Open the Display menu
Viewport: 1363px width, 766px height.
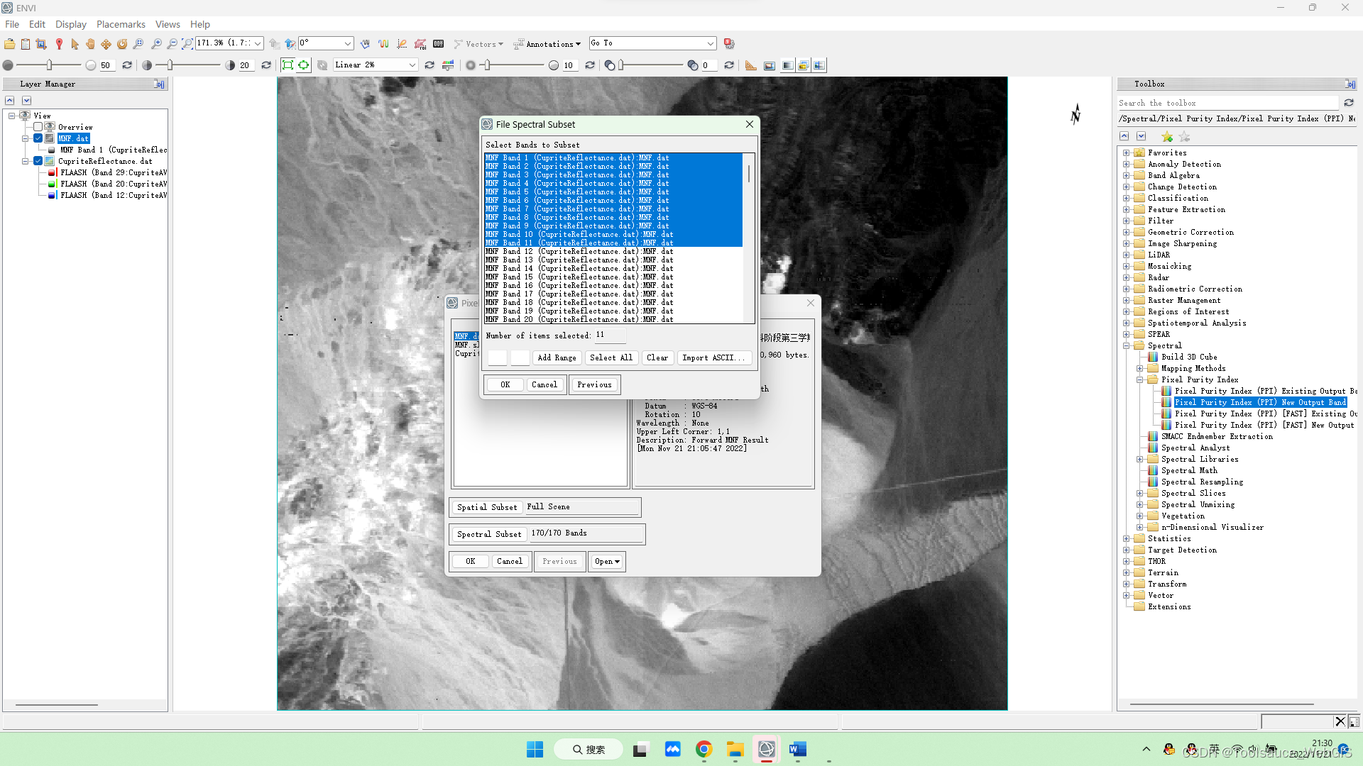tap(71, 24)
